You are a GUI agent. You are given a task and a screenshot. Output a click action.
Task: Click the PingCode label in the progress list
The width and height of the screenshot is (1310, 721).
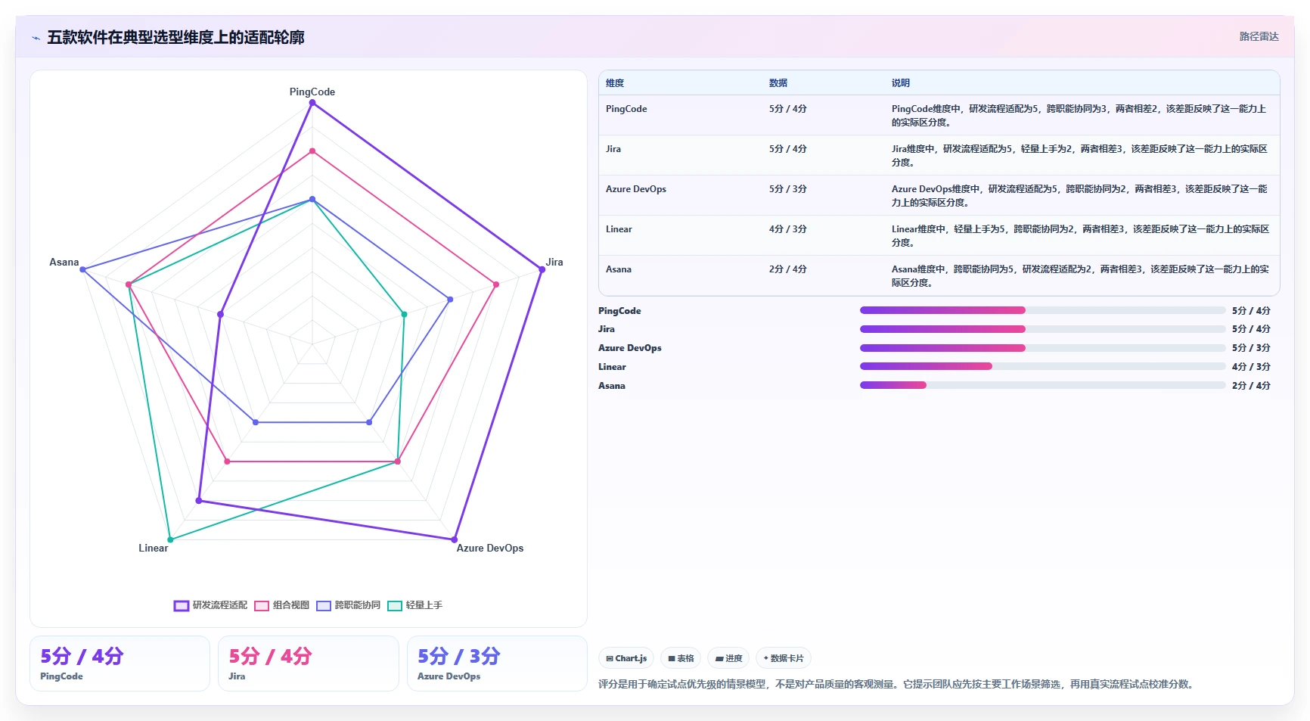click(x=619, y=311)
